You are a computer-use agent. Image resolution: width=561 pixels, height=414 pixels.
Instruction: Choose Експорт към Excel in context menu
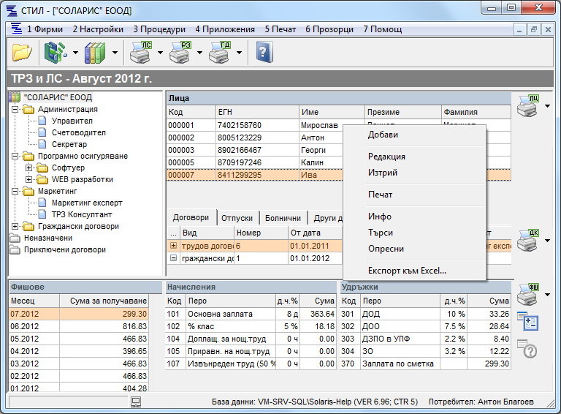pos(414,271)
